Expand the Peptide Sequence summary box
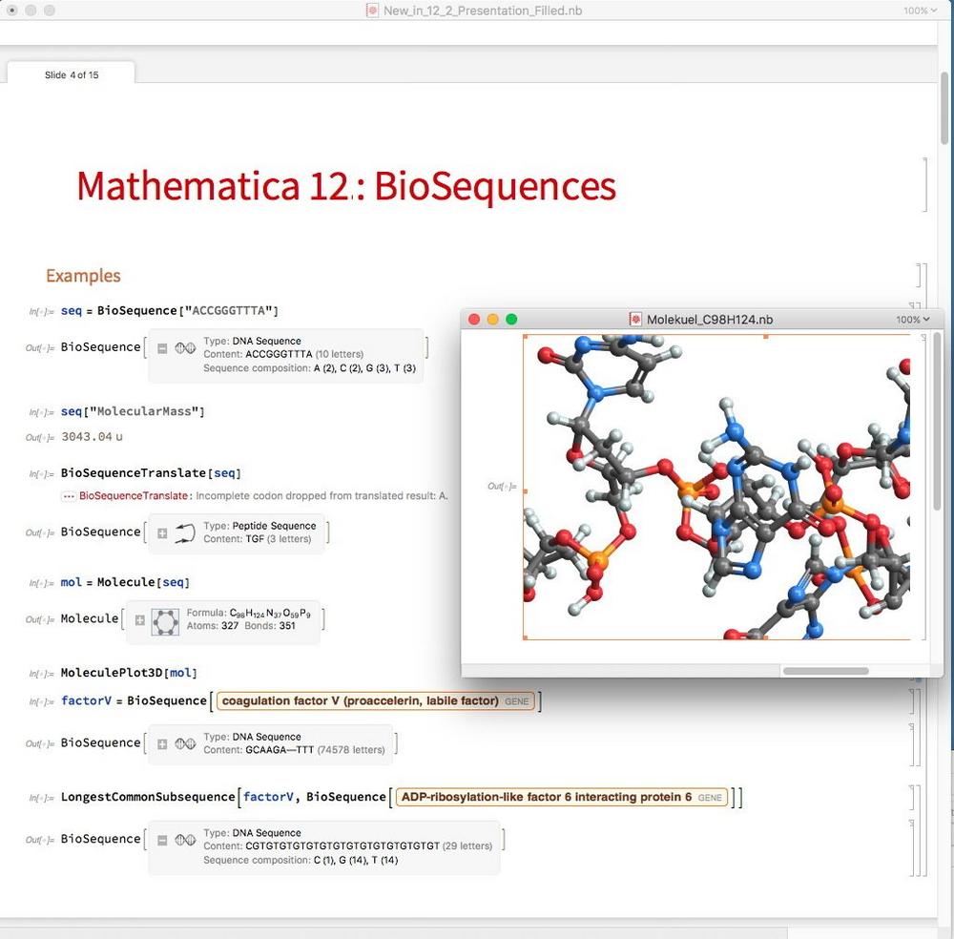This screenshot has width=954, height=939. coord(162,533)
